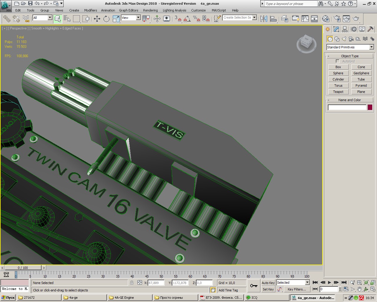
Task: Activate the Select Object tool
Action: pos(58,19)
